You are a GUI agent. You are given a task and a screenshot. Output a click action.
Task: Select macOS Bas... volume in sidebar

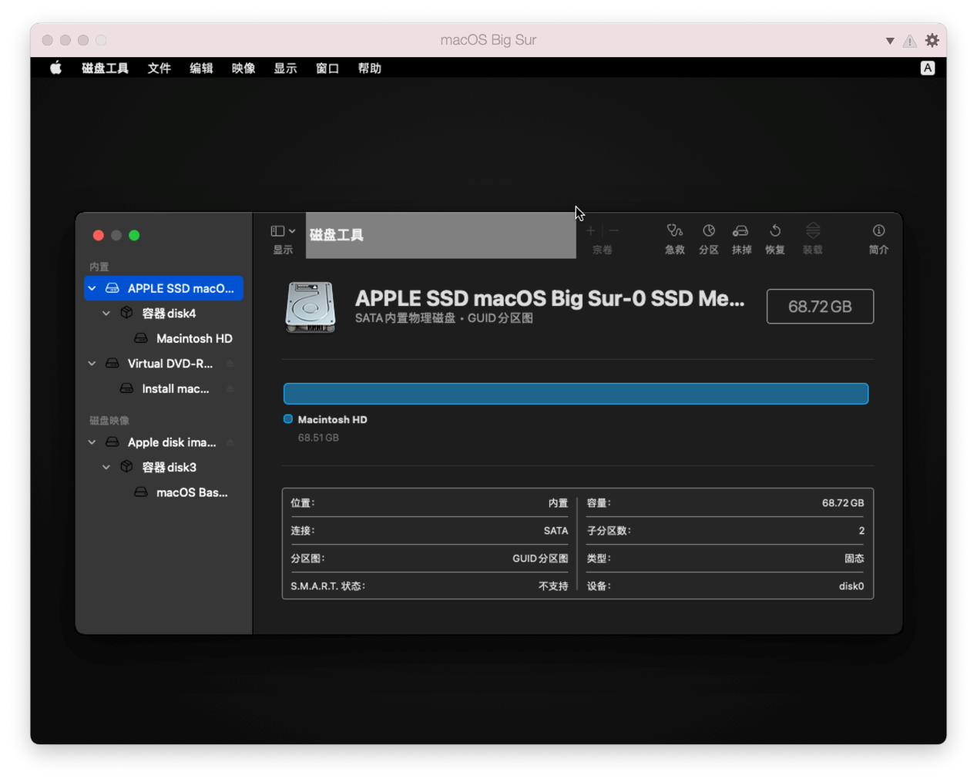click(x=163, y=492)
